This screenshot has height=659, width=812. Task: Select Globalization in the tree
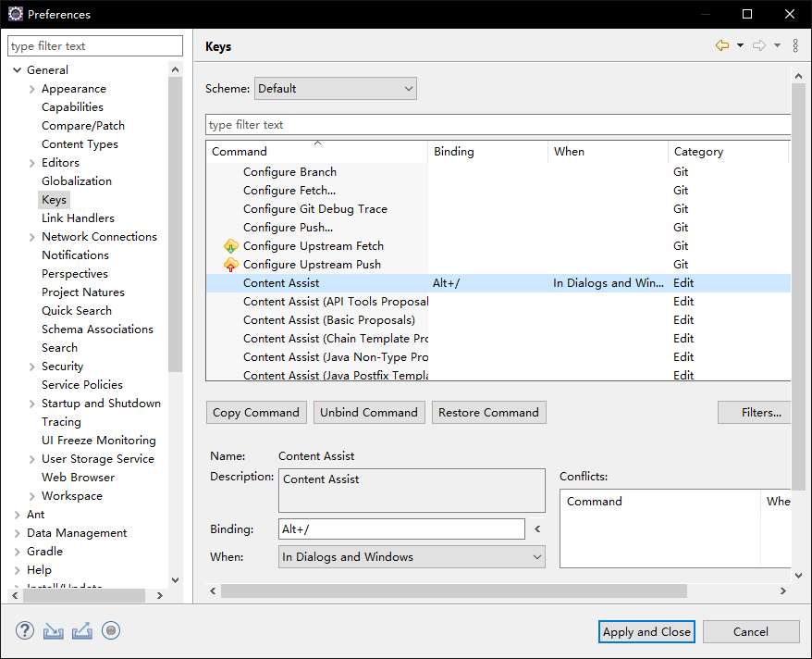click(x=77, y=181)
